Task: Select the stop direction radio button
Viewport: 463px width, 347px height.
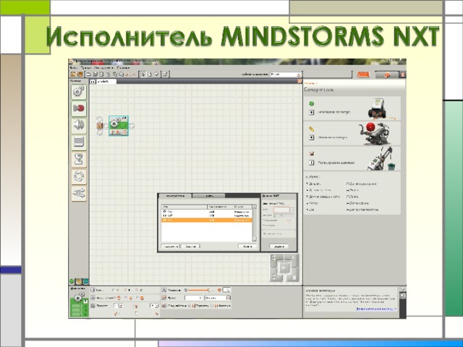Action: pos(137,298)
